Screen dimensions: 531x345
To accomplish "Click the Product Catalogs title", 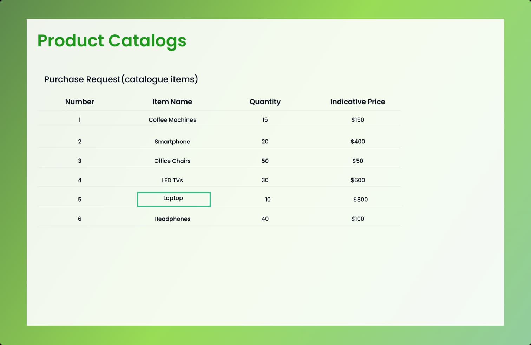I will pyautogui.click(x=112, y=41).
